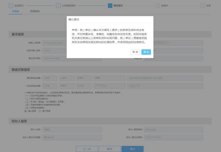Click the 上传附报资料 step checkmark icon
Screen dimensions: 221x152
pyautogui.click(x=58, y=6)
